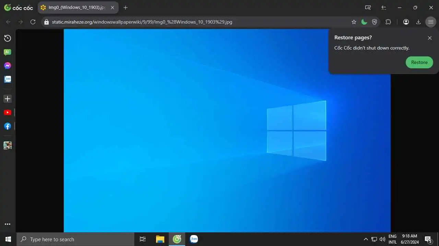Open the notification center icon
439x246 pixels.
[428, 239]
